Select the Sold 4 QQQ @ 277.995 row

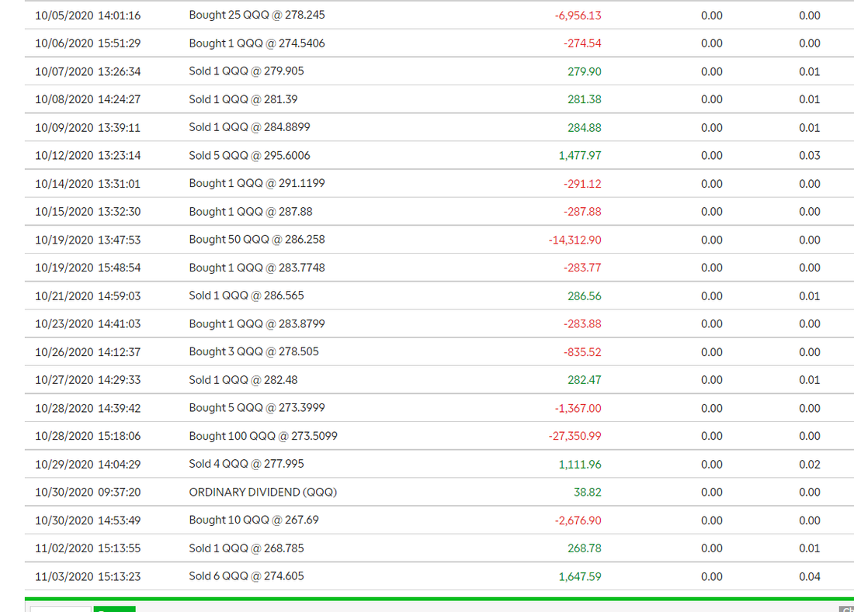tap(247, 463)
